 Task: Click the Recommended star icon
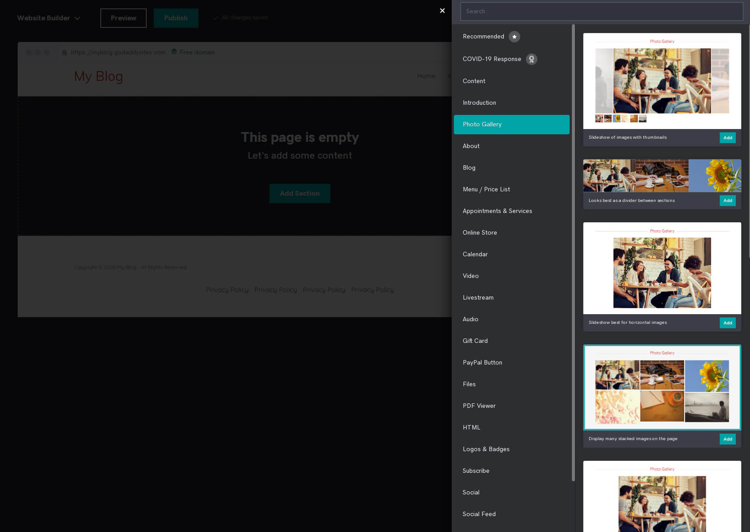(x=514, y=37)
